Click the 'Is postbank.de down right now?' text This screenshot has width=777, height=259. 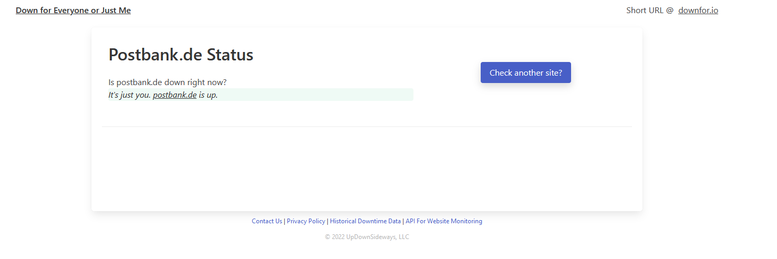click(168, 82)
